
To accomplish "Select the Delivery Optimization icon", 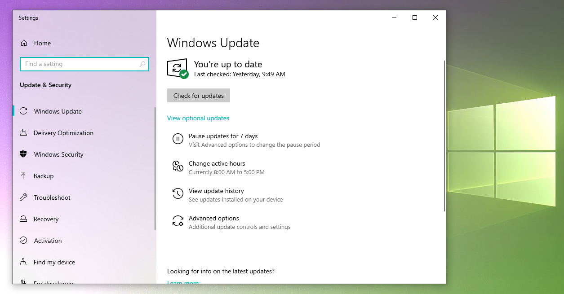I will 24,133.
